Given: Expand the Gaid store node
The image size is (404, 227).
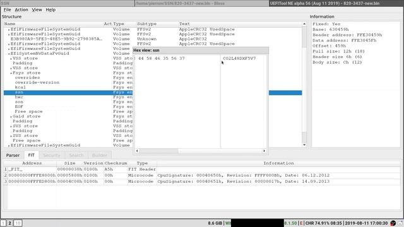Looking at the screenshot, I should pyautogui.click(x=11, y=117).
